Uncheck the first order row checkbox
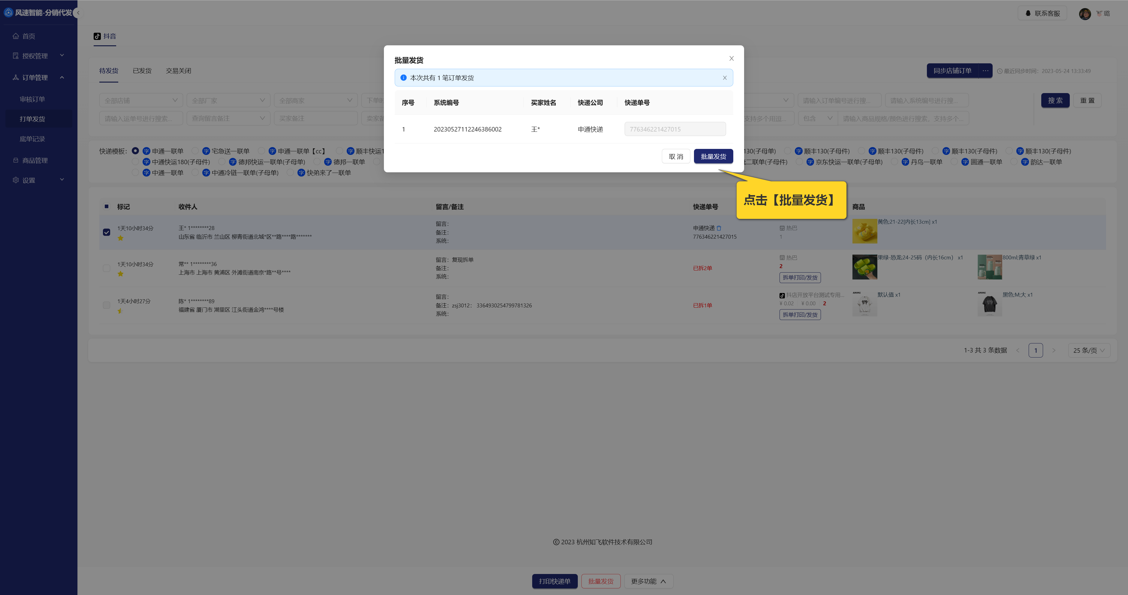 [x=107, y=232]
